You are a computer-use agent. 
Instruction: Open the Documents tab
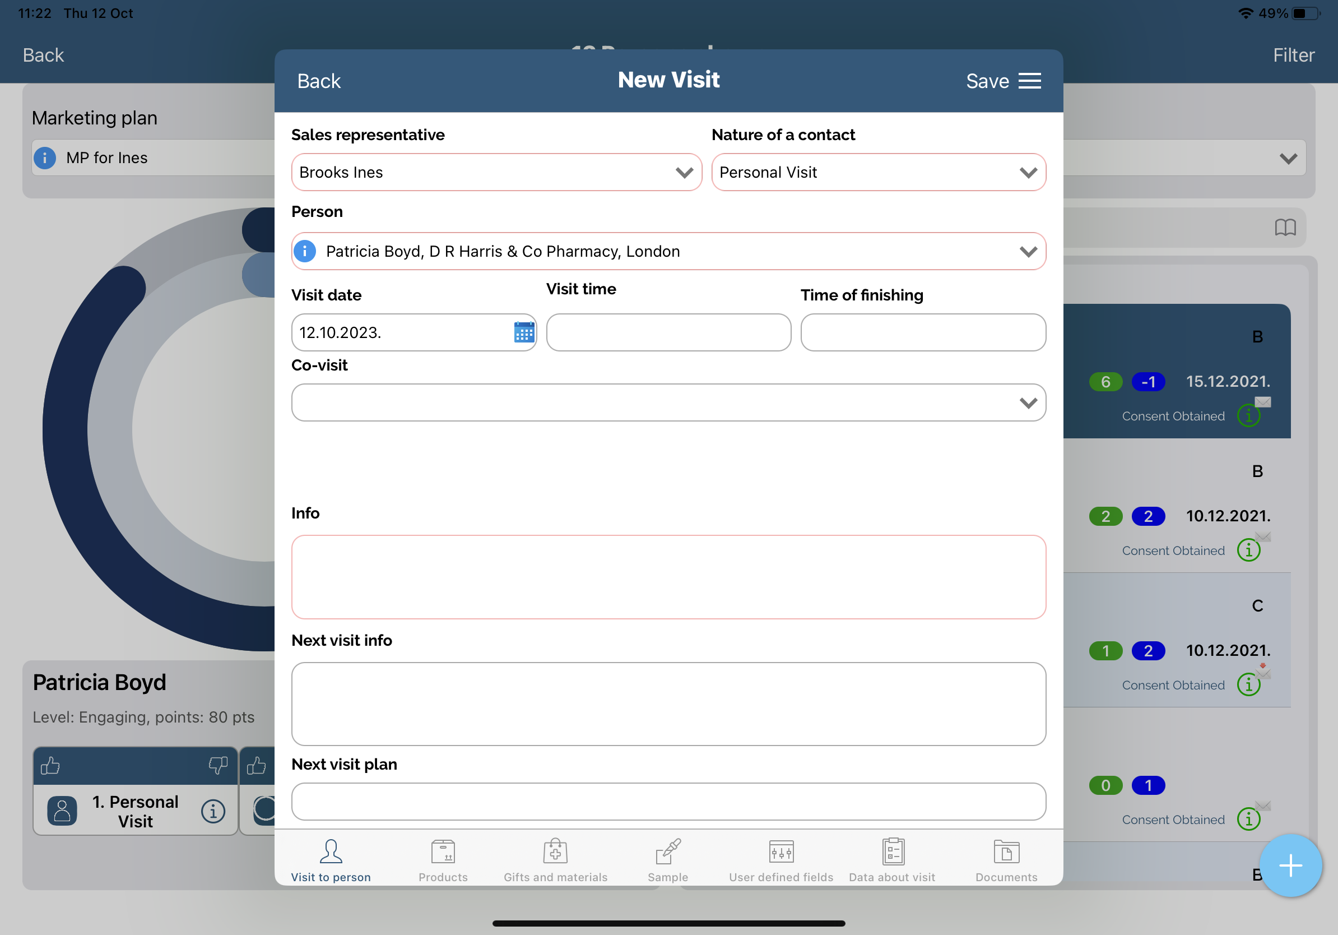point(1006,860)
